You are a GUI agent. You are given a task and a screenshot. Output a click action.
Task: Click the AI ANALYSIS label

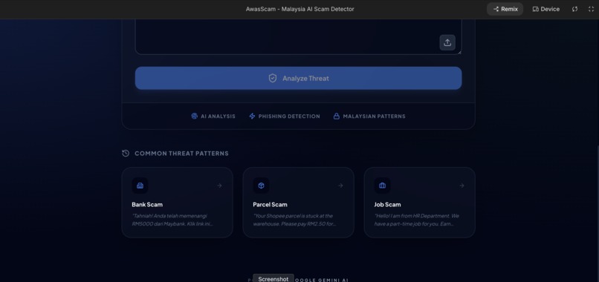pos(218,117)
